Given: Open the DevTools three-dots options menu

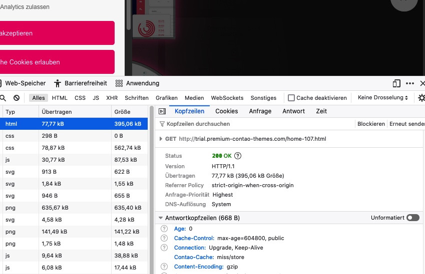Looking at the screenshot, I should coord(410,83).
